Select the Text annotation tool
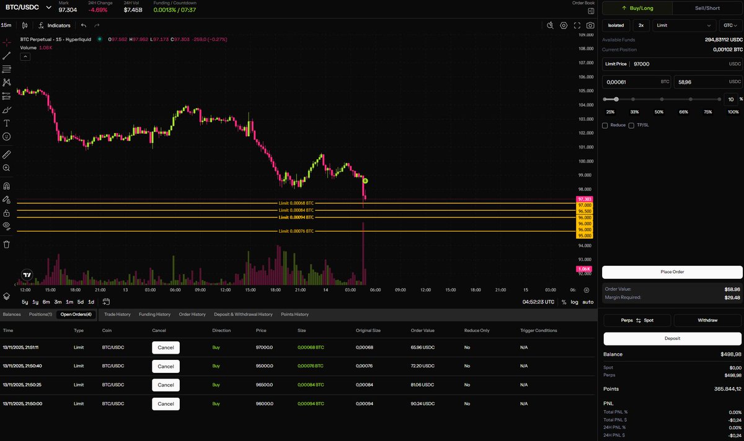The height and width of the screenshot is (441, 744). (x=6, y=123)
